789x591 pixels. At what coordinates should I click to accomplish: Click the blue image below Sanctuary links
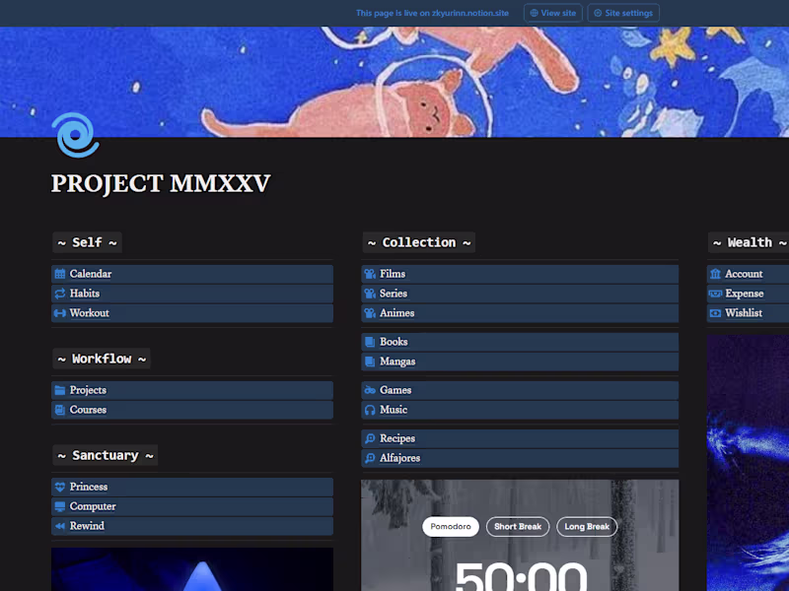pyautogui.click(x=192, y=569)
